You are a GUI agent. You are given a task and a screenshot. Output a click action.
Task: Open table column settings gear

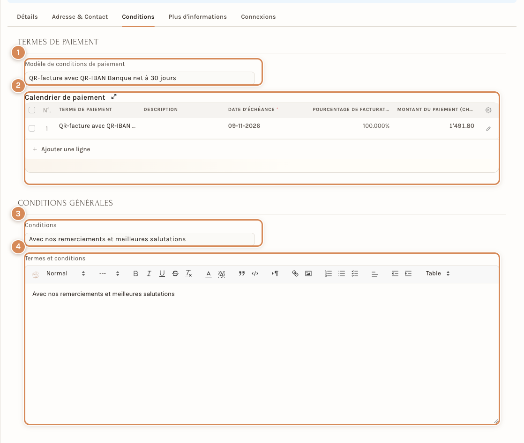click(x=488, y=110)
